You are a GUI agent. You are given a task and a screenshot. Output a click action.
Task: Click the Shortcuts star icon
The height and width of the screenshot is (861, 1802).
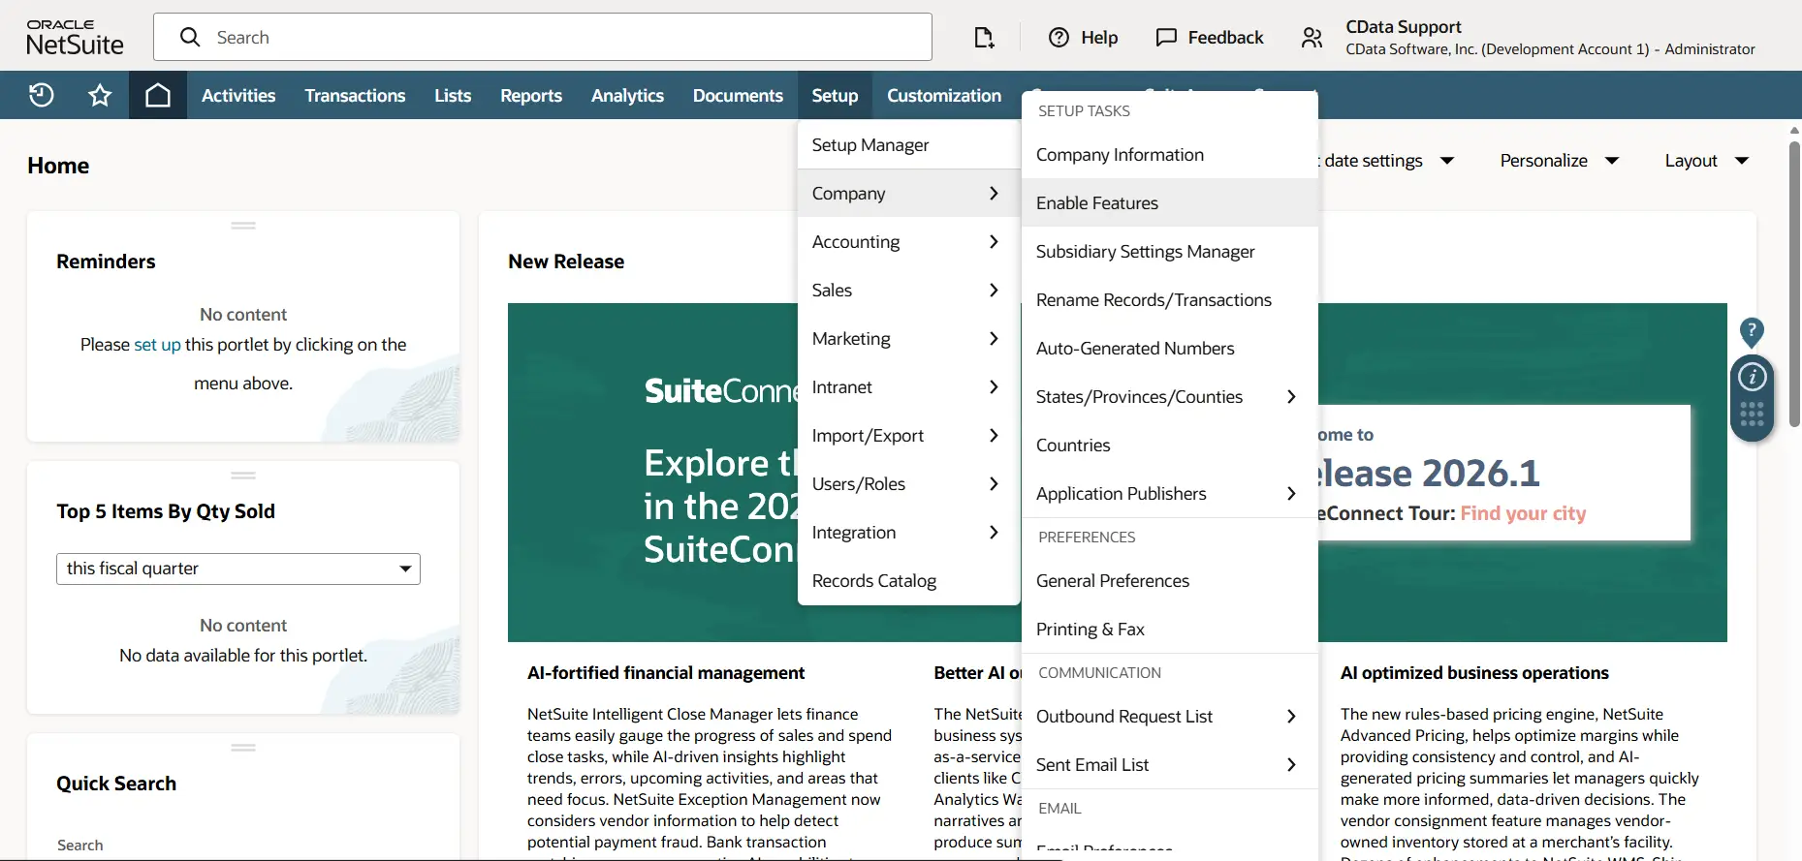click(100, 95)
